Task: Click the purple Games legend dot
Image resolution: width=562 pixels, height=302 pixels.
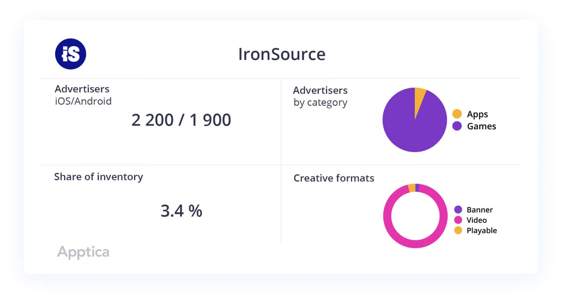Action: pos(457,126)
